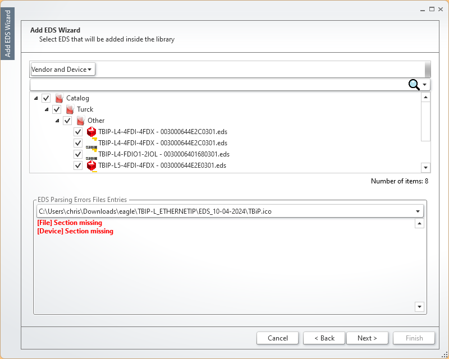Image resolution: width=449 pixels, height=359 pixels.
Task: Click the 'EDS Parsing Errors Files Entries' group label
Action: (x=82, y=200)
